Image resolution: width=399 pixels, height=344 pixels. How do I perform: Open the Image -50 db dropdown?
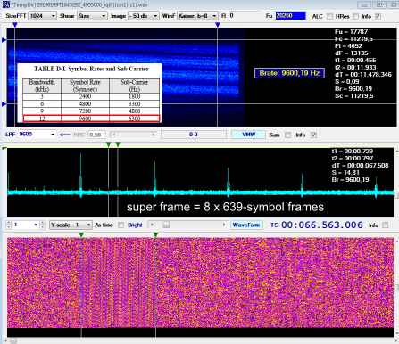click(143, 16)
